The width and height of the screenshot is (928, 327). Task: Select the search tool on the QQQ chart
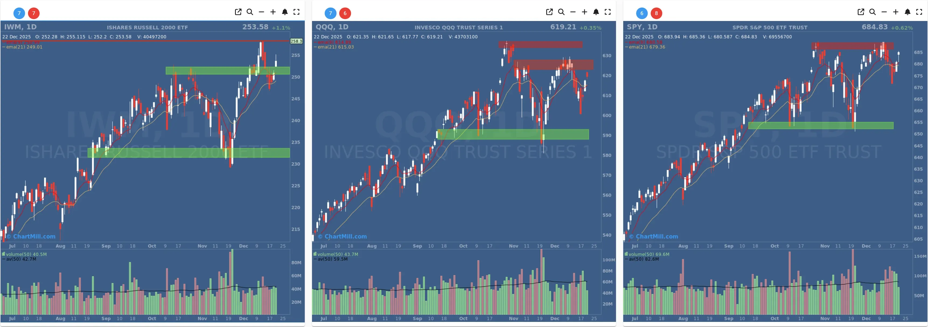click(x=561, y=12)
